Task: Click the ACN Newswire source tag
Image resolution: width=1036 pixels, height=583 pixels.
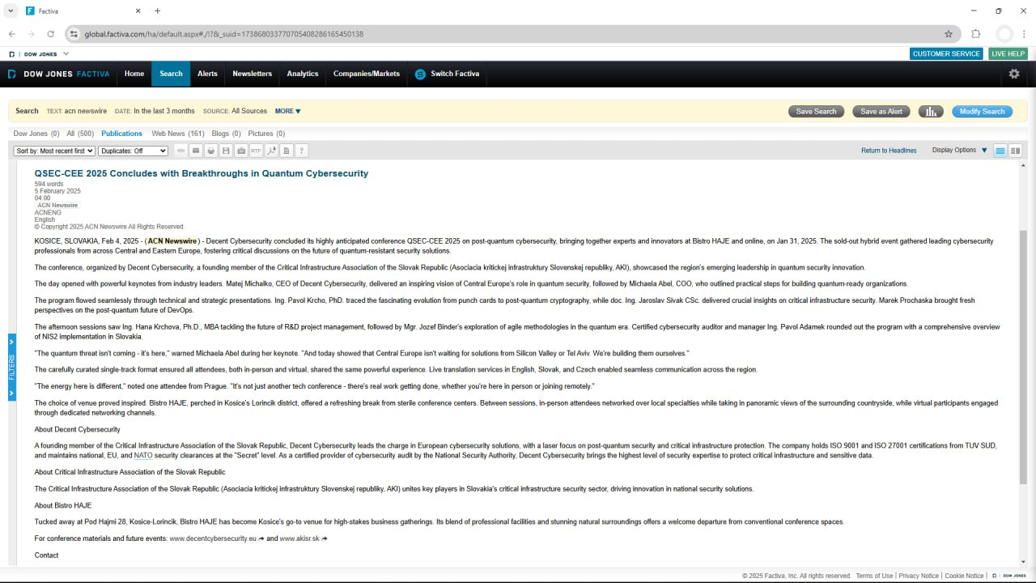Action: [x=57, y=206]
